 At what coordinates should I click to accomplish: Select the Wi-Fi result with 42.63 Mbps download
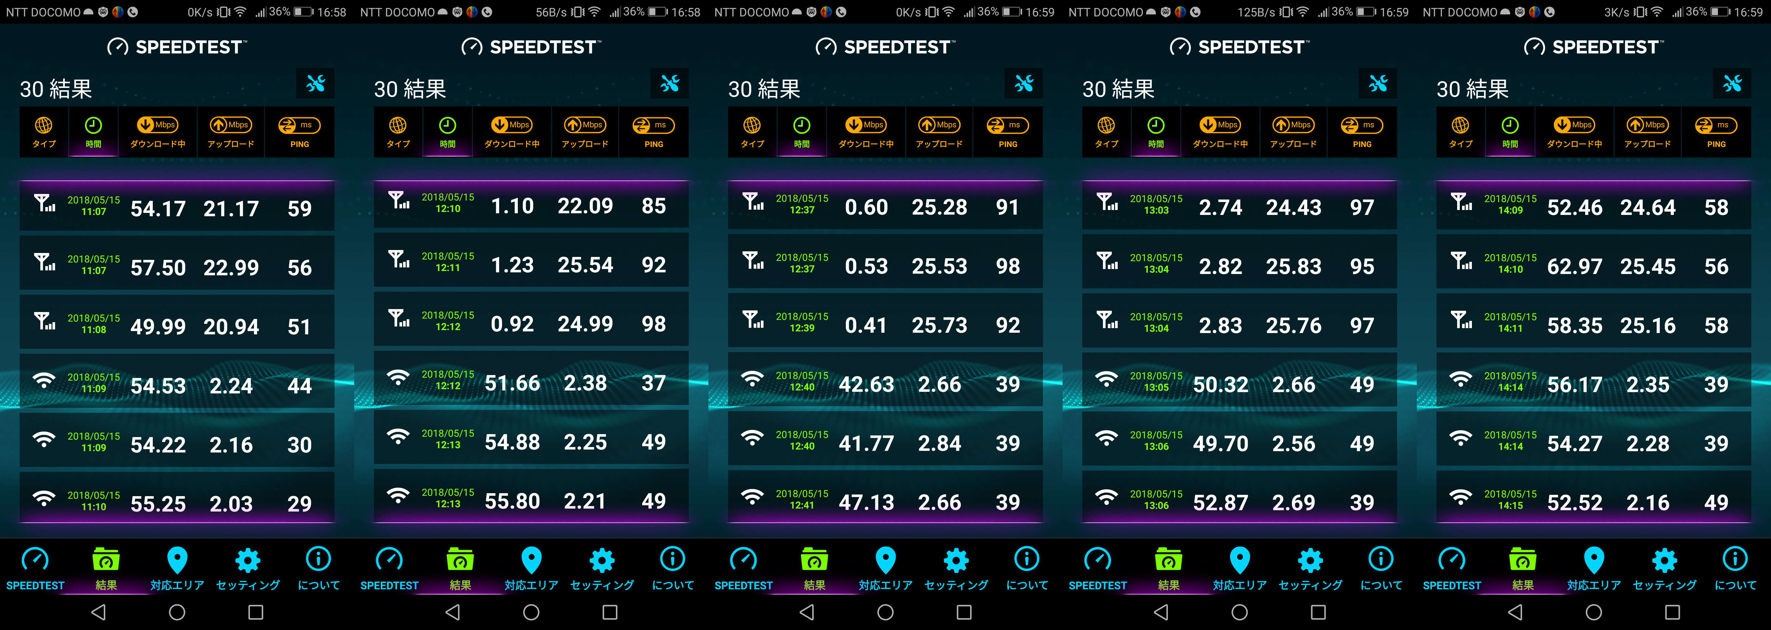pos(885,382)
